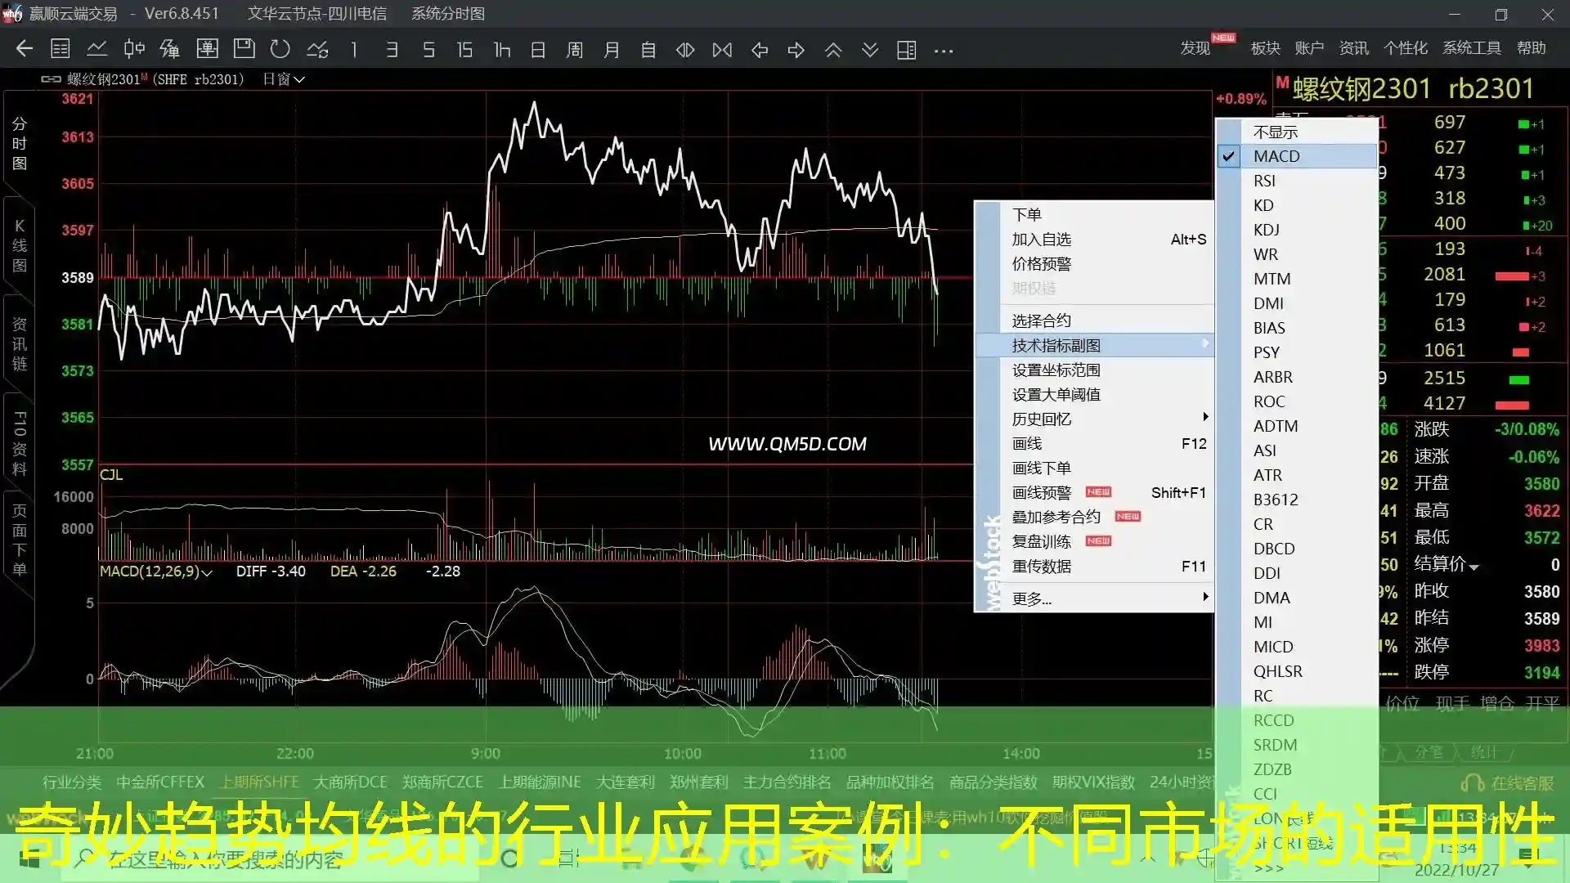Select the 5-minute period button
This screenshot has height=883, width=1570.
click(428, 50)
